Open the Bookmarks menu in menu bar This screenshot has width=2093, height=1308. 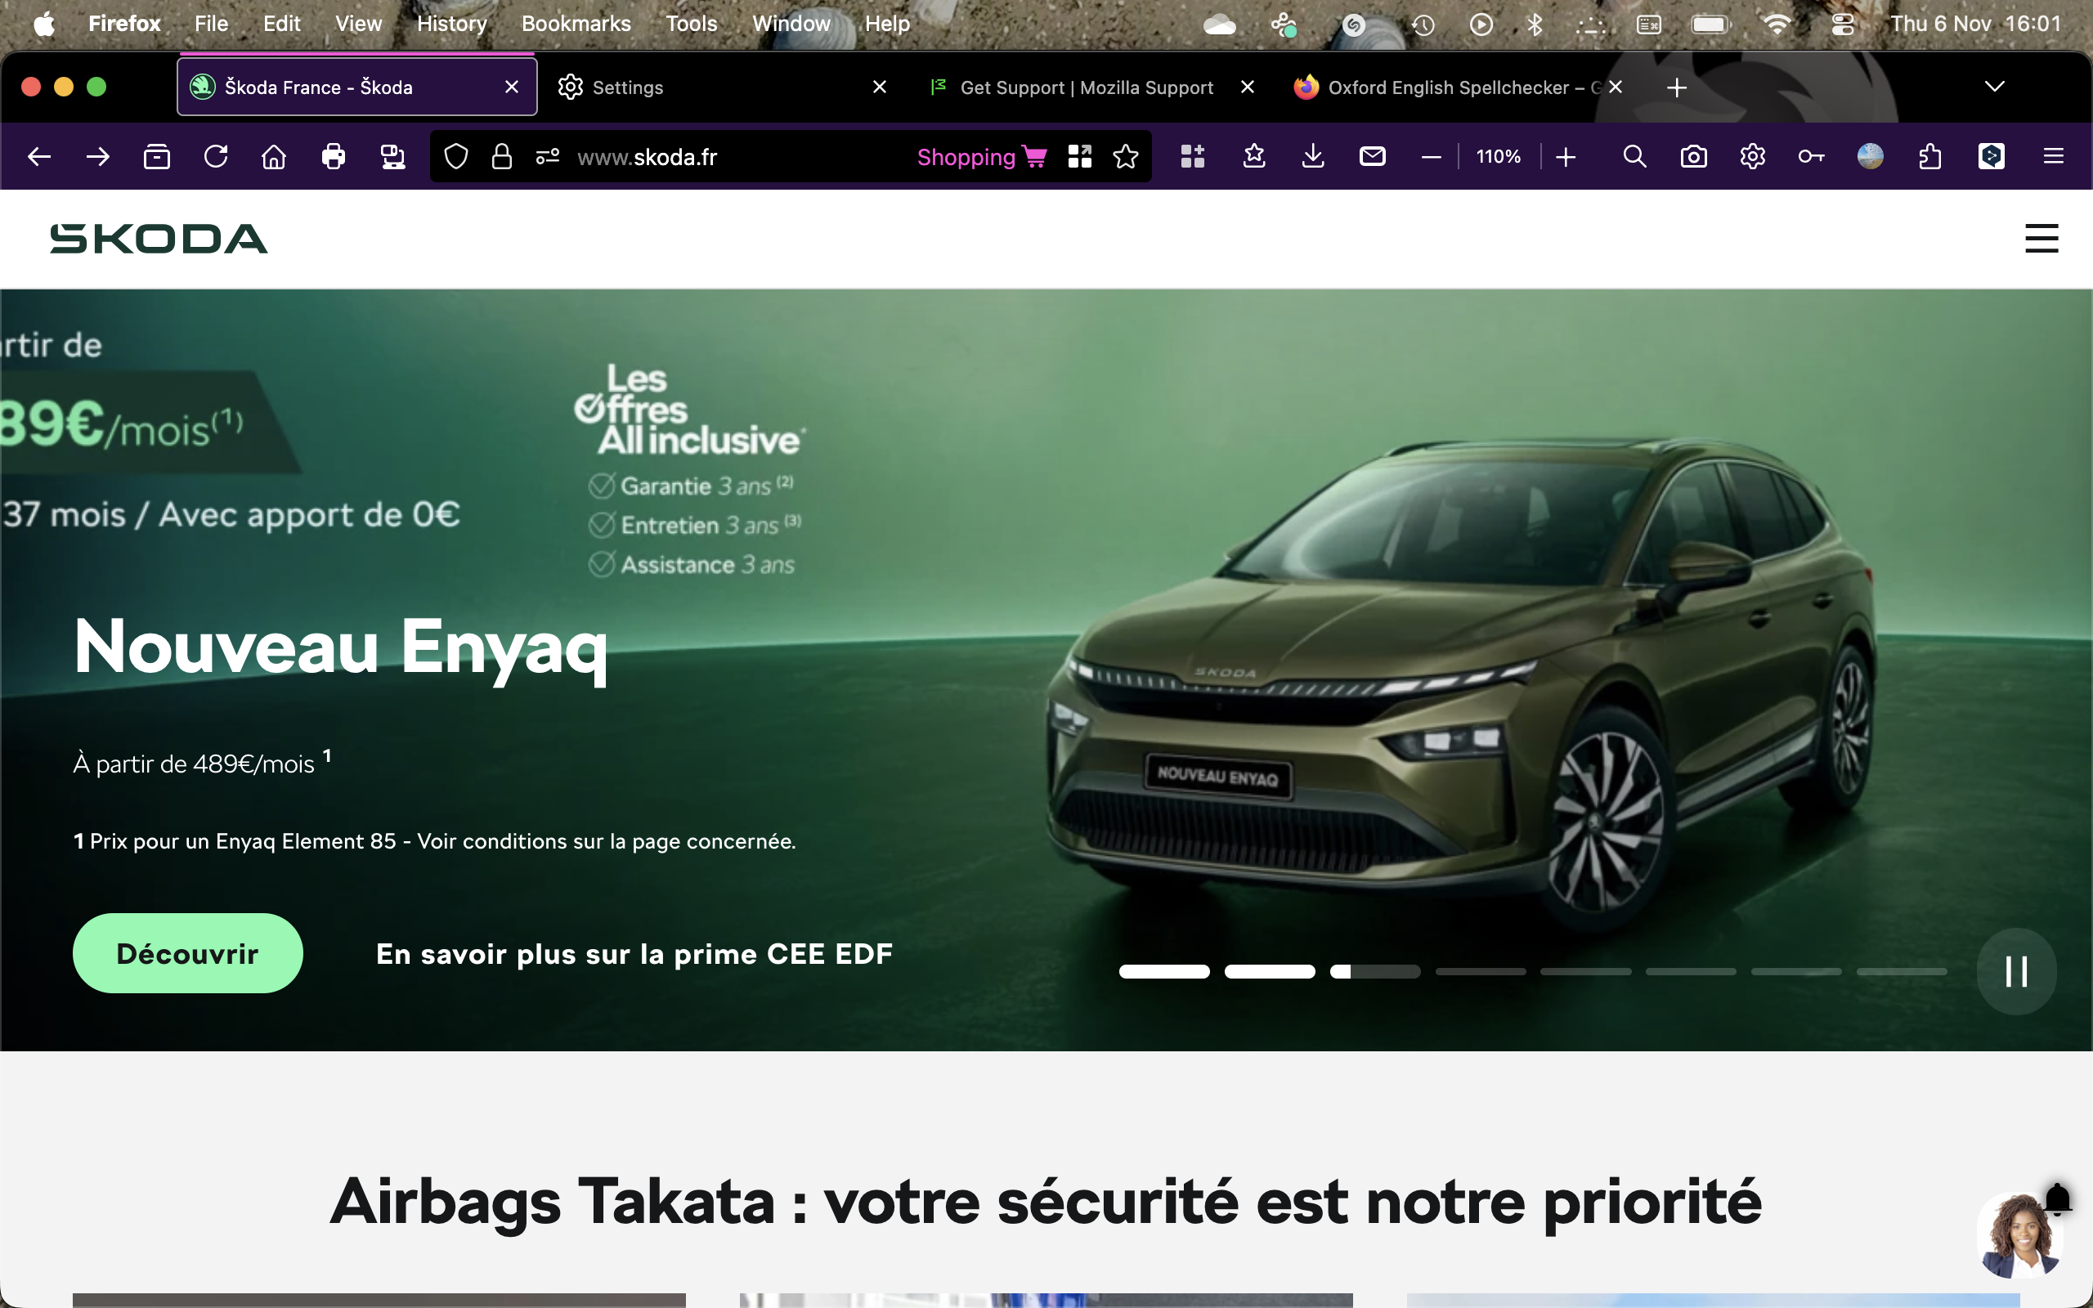[576, 25]
